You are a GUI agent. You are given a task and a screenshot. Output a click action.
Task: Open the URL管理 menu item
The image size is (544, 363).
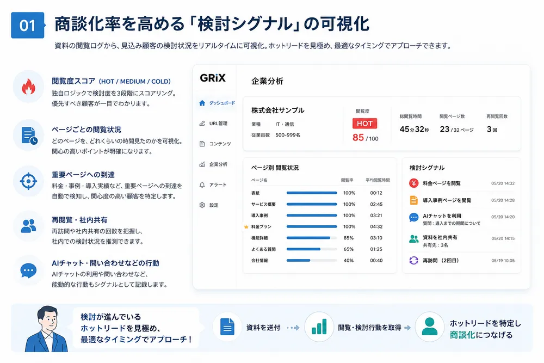(x=213, y=124)
